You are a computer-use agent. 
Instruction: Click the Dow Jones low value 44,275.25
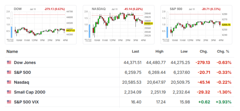pyautogui.click(x=180, y=63)
